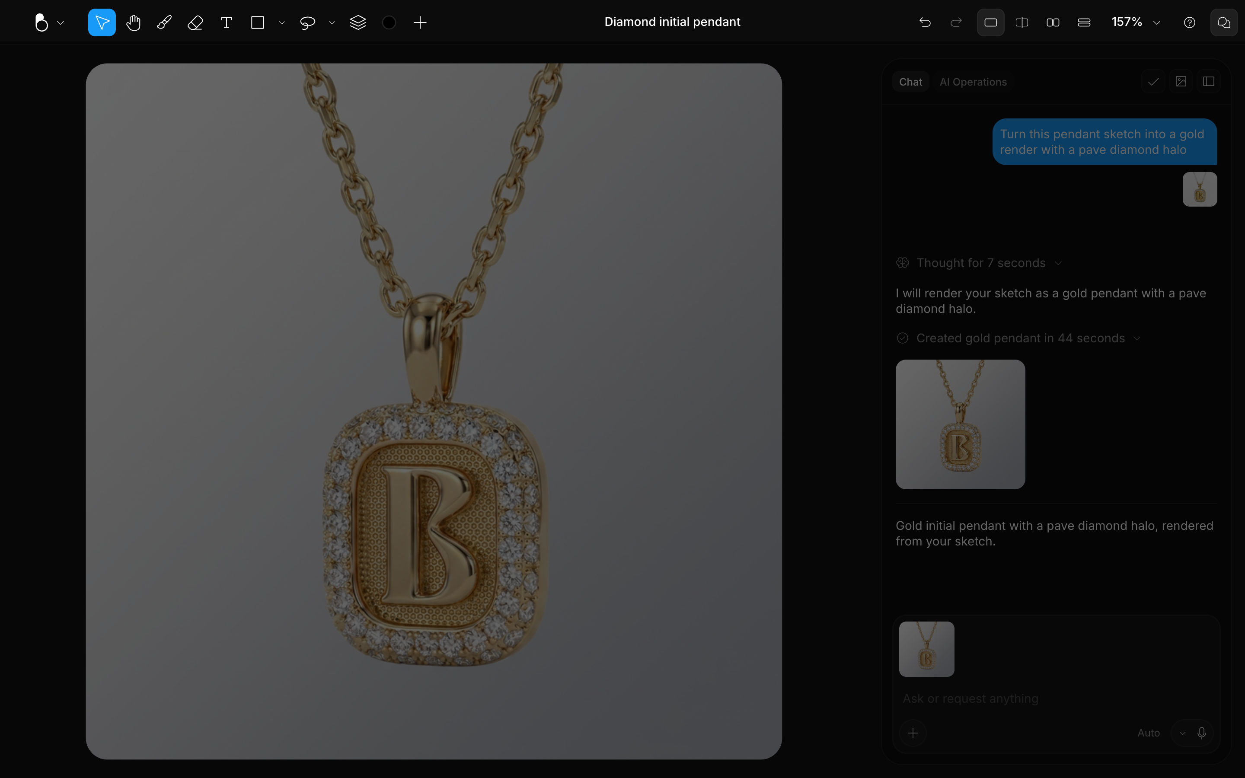1245x778 pixels.
Task: Open the generated gold pendant thumbnail in chat
Action: click(961, 424)
